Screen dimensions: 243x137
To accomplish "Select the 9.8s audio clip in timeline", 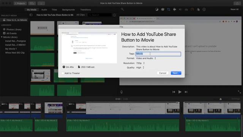I will click(x=16, y=125).
